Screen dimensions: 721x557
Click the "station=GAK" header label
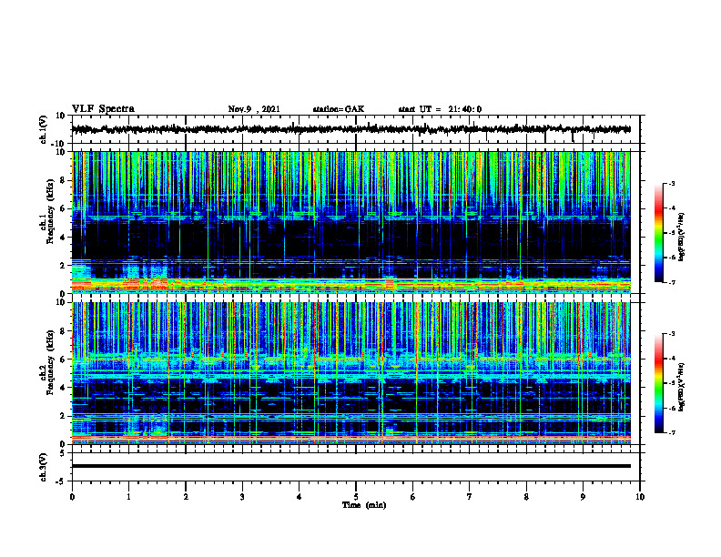tap(339, 109)
